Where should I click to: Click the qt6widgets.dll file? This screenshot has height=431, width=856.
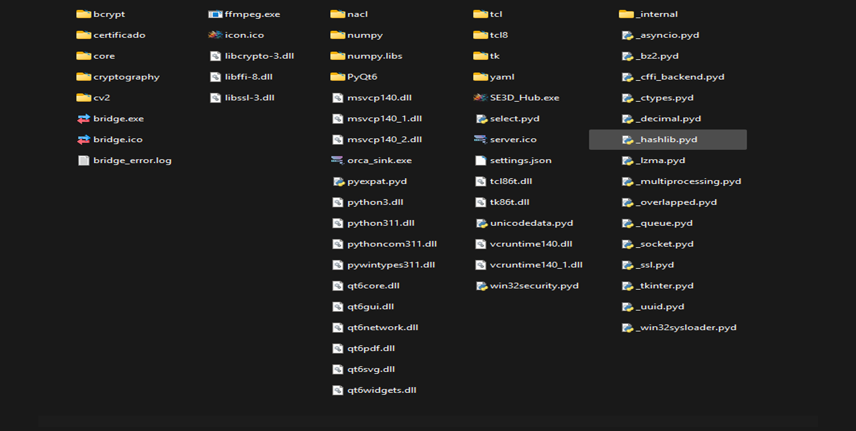(381, 390)
